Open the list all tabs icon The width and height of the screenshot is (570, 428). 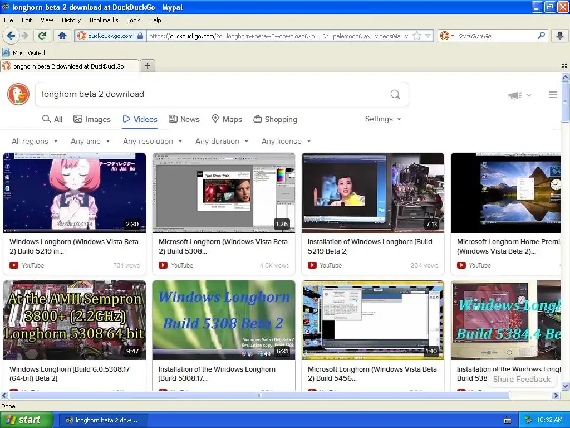[x=564, y=66]
